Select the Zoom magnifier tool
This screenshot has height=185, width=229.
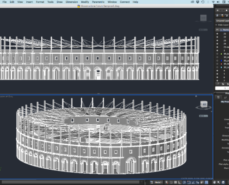(219, 182)
